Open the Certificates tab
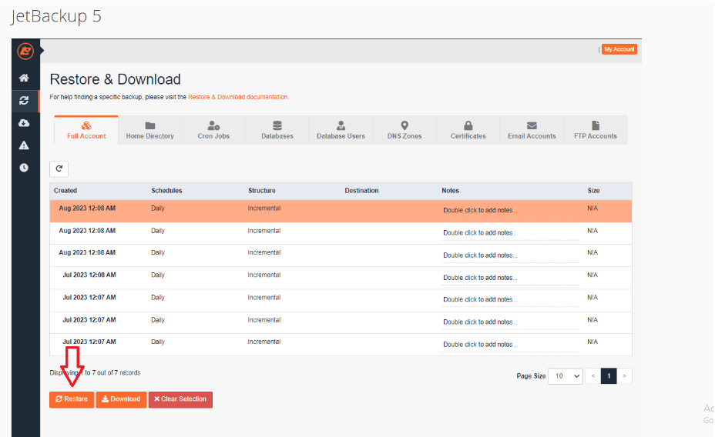The width and height of the screenshot is (715, 437). coord(468,130)
